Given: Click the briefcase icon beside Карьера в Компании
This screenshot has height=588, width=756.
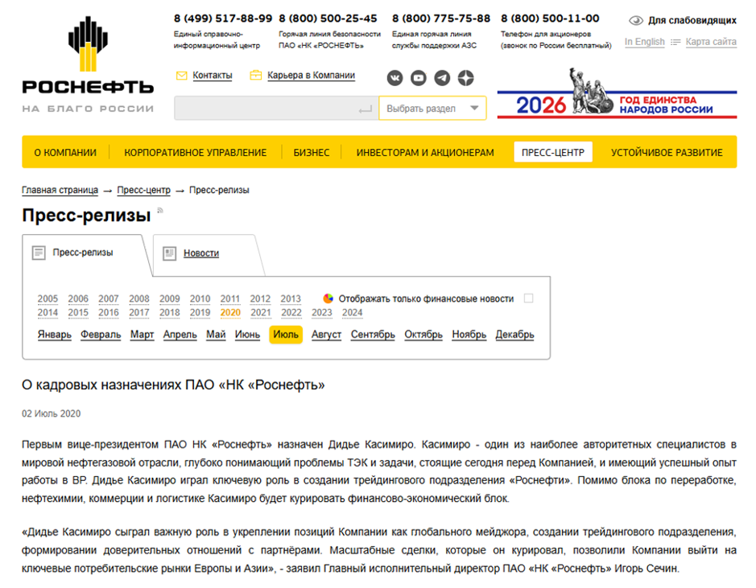Looking at the screenshot, I should coord(255,75).
